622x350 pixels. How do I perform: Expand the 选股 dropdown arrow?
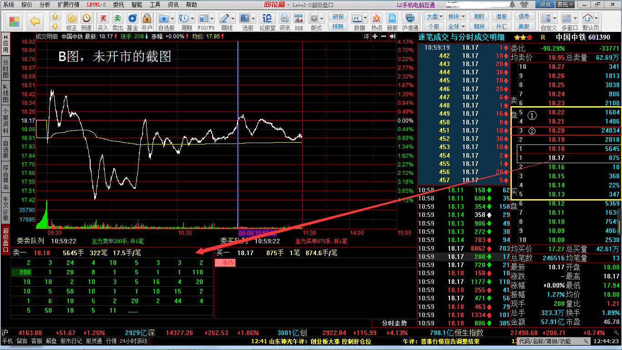click(x=254, y=19)
